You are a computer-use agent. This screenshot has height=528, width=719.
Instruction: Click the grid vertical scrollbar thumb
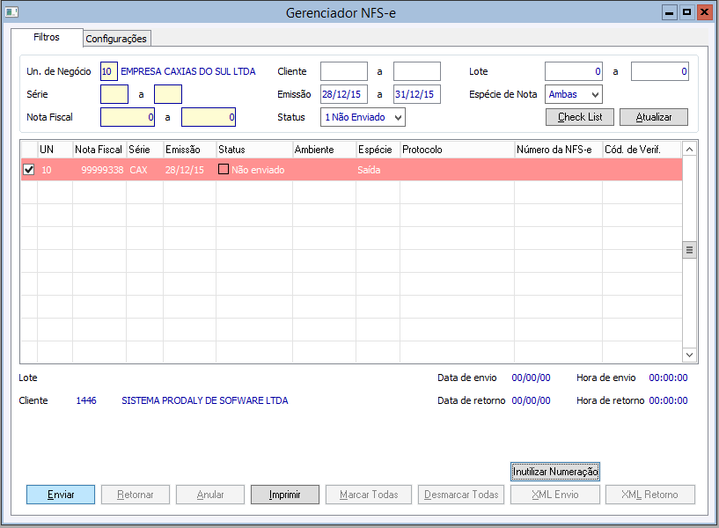pos(689,250)
